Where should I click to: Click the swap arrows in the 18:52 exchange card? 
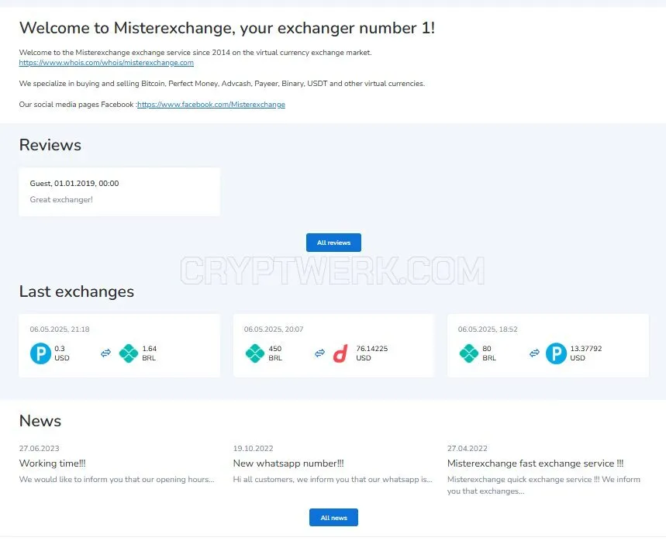point(534,353)
